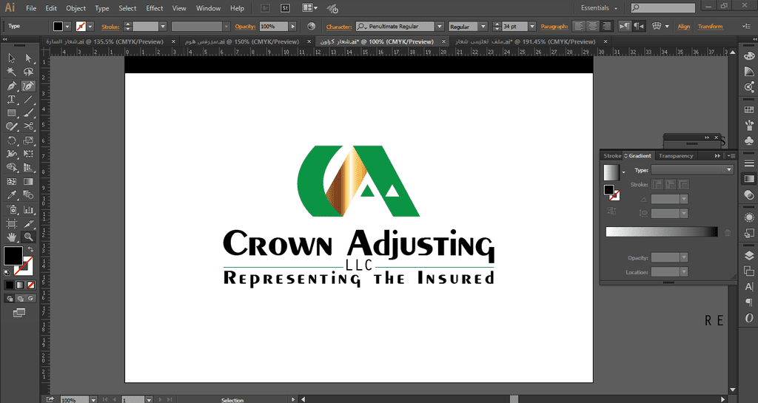Open font family Penultimate Regular dropdown
This screenshot has height=403, width=758.
point(440,27)
